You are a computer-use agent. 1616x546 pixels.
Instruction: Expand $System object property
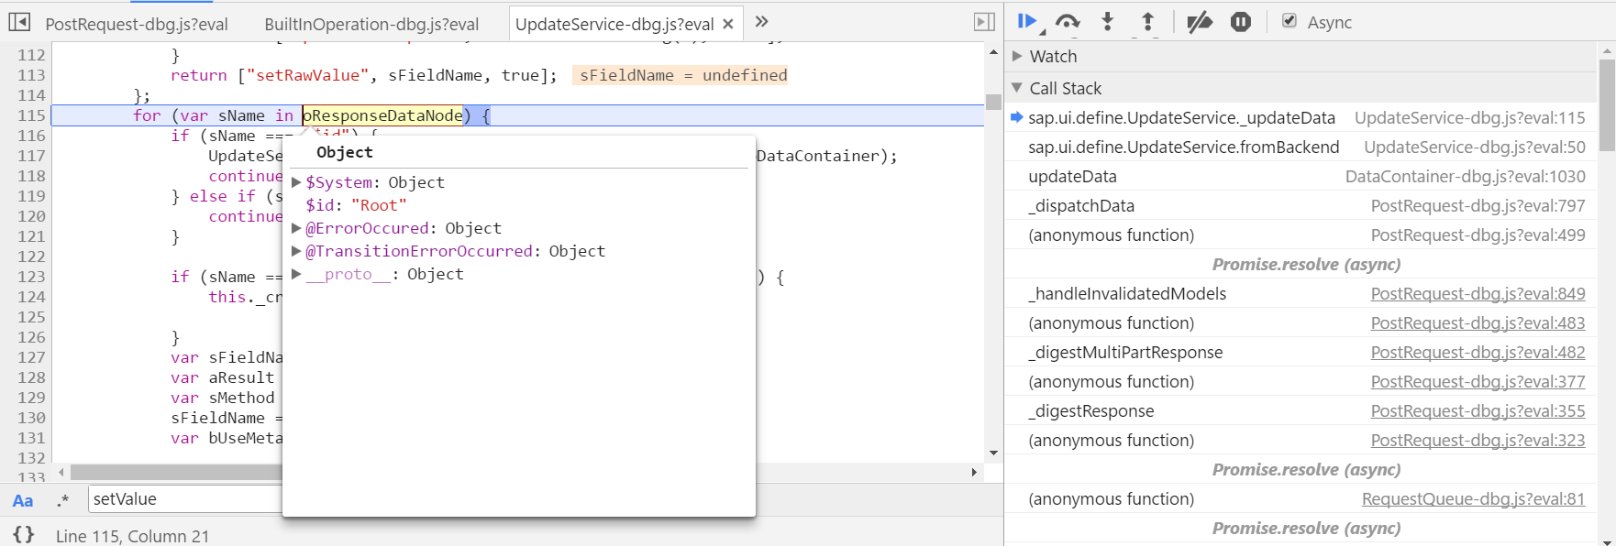(296, 182)
